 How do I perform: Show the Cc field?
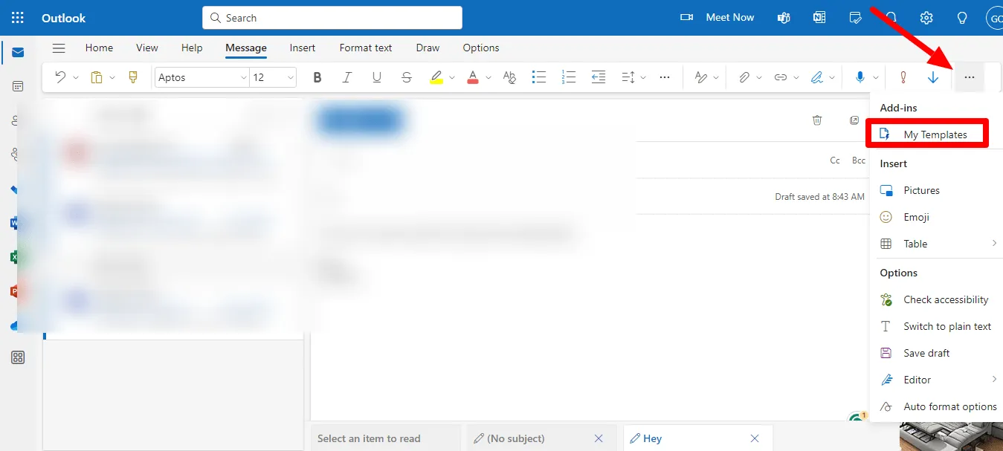pos(835,160)
